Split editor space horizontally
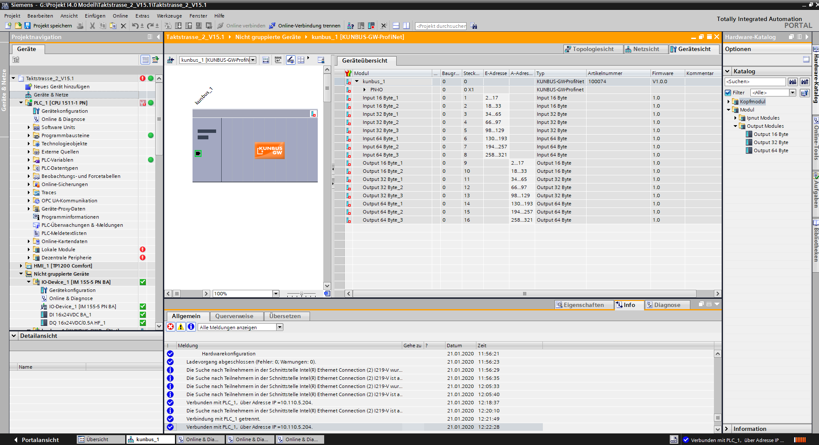The width and height of the screenshot is (819, 445). pos(396,26)
